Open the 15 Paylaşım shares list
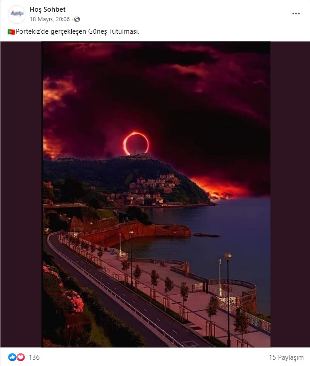Image resolution: width=310 pixels, height=366 pixels. click(286, 357)
